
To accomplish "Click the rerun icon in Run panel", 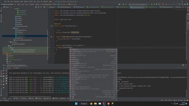I will click(4, 68).
